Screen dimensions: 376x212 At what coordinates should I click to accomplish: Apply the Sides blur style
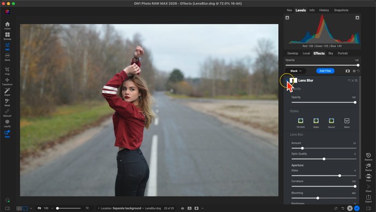coord(316,123)
